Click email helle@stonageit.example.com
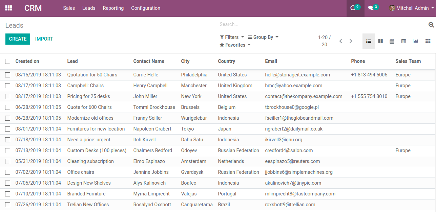 [297, 75]
